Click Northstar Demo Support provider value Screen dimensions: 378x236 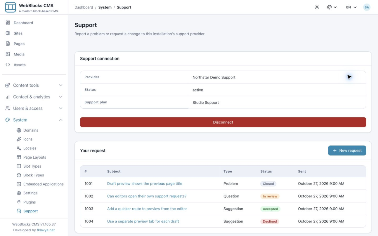point(214,77)
